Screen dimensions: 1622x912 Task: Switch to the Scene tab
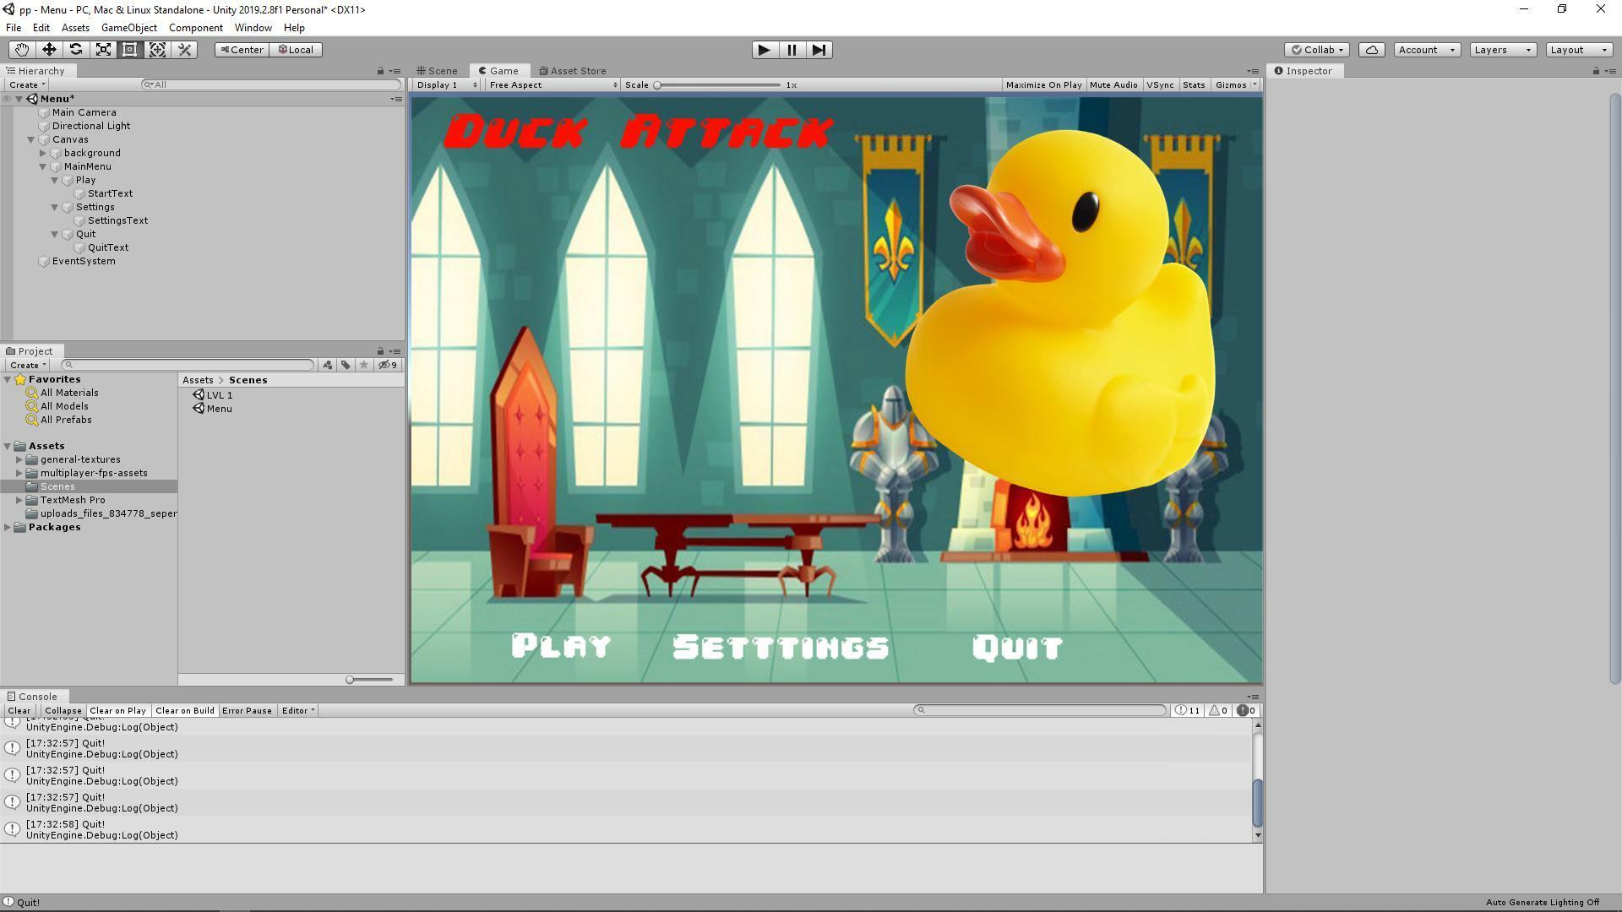point(438,71)
